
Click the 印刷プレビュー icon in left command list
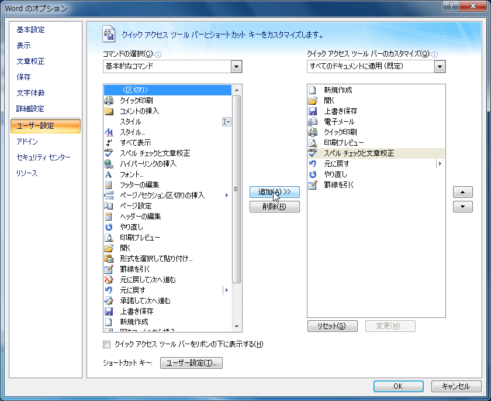[109, 237]
